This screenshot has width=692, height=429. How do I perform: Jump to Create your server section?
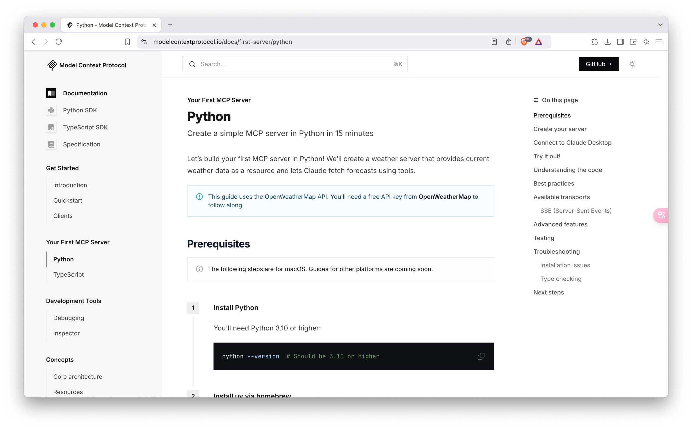(560, 129)
